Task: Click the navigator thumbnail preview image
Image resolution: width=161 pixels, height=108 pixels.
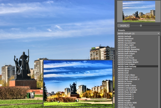Action: 139,11
